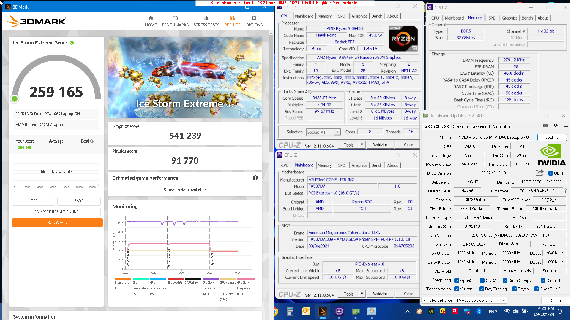
Task: Click COMPARE RESULT ONLINE
Action: [x=56, y=212]
